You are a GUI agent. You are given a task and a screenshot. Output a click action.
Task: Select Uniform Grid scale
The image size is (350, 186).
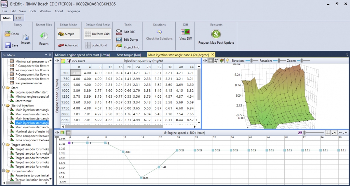pos(98,34)
